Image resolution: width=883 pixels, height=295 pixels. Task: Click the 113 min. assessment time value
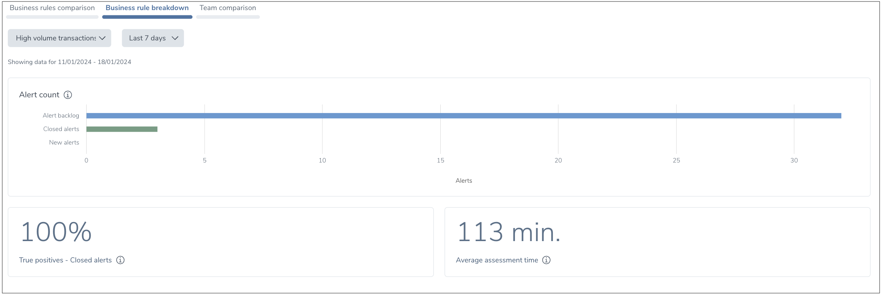pos(509,232)
